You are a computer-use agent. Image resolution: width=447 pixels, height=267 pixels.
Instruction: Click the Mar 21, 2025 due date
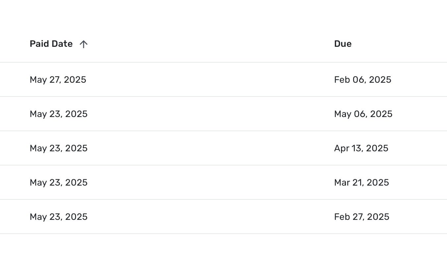pyautogui.click(x=361, y=183)
